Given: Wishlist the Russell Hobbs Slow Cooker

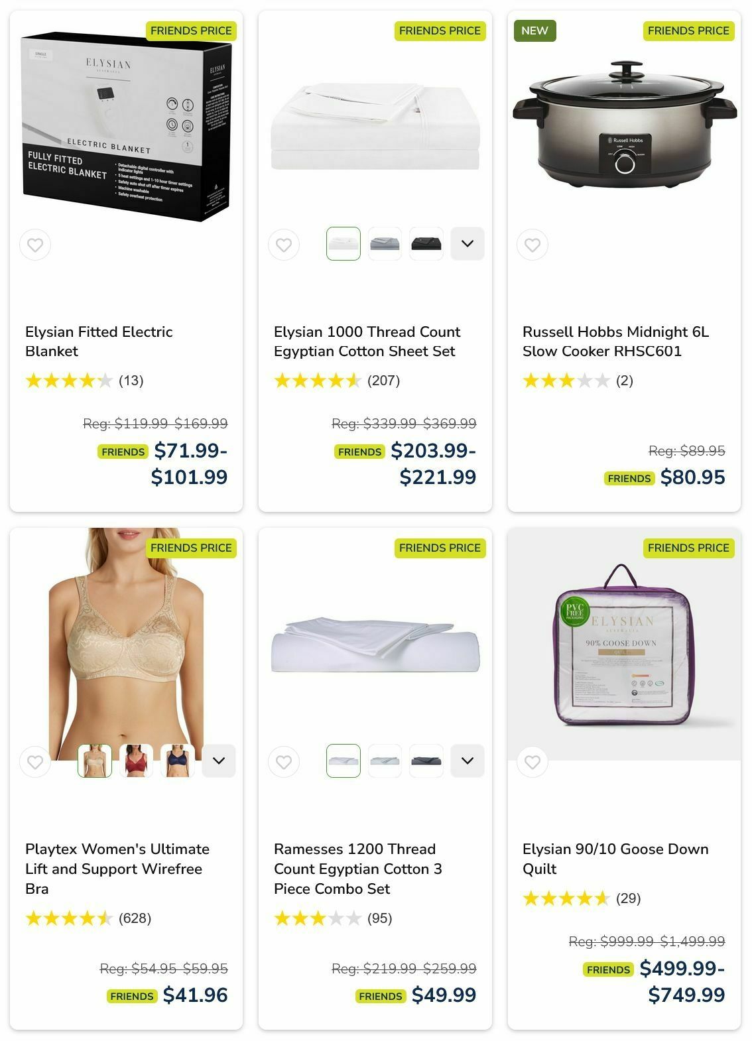Looking at the screenshot, I should (533, 245).
